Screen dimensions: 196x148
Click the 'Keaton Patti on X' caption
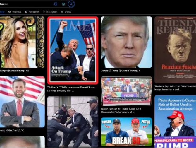121,111
